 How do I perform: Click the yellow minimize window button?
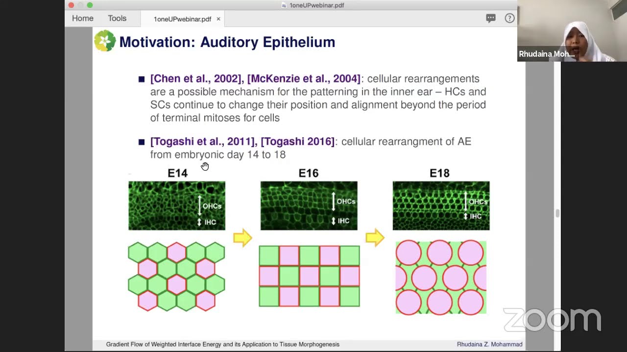click(80, 5)
